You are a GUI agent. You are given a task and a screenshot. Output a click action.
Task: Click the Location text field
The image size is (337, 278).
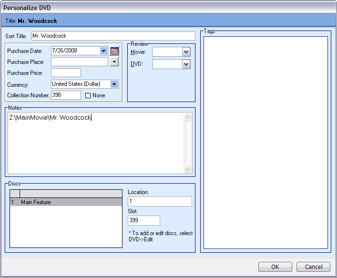[160, 202]
